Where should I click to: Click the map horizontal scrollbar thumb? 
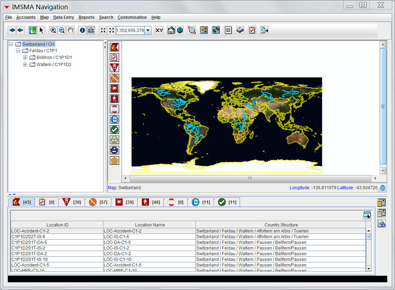[250, 178]
